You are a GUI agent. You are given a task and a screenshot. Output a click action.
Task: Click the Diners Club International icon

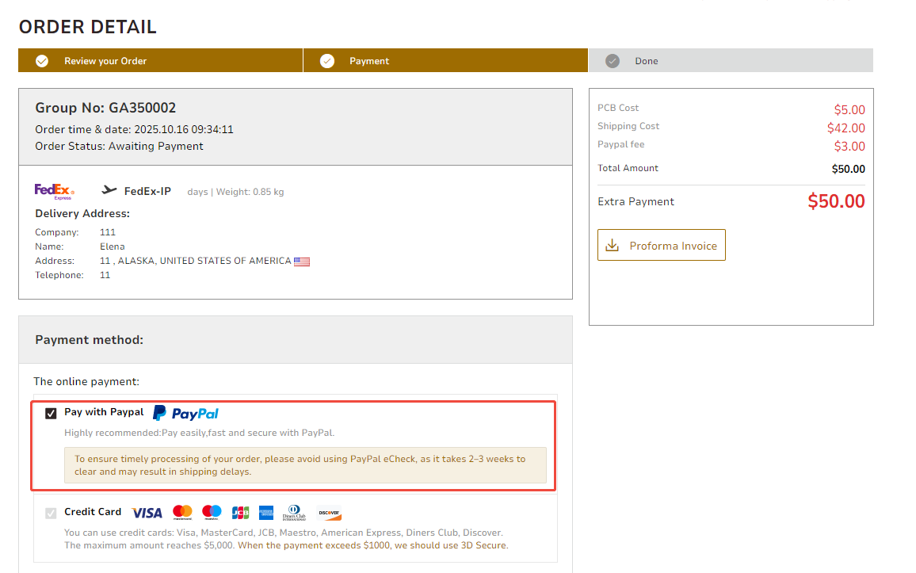[x=294, y=513]
